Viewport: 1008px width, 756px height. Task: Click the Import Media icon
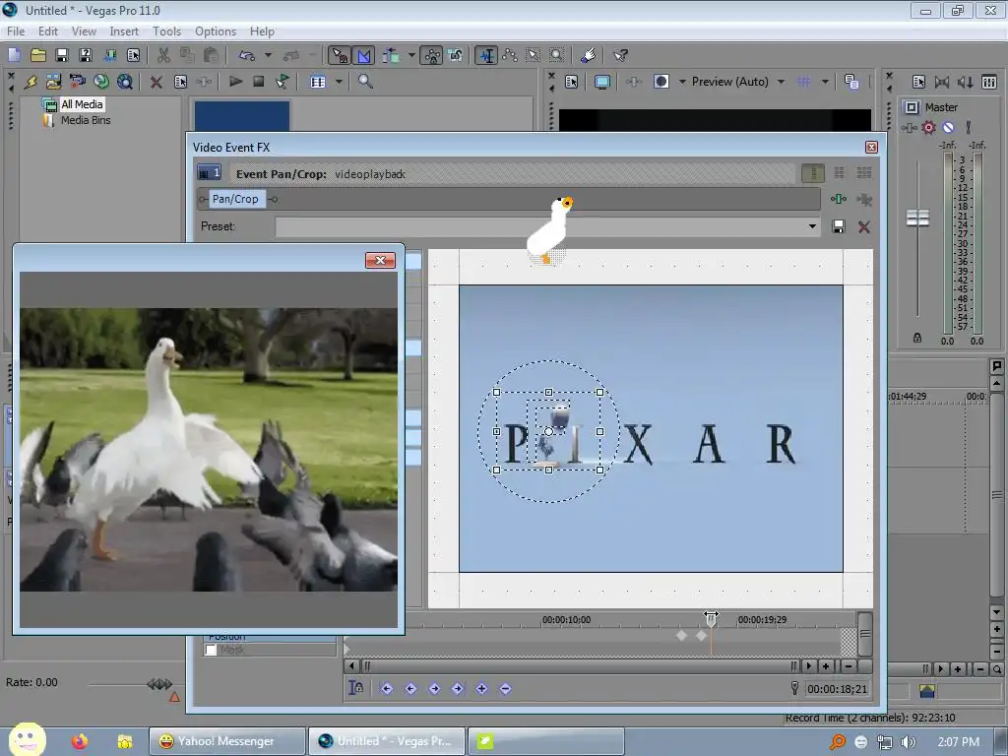54,82
